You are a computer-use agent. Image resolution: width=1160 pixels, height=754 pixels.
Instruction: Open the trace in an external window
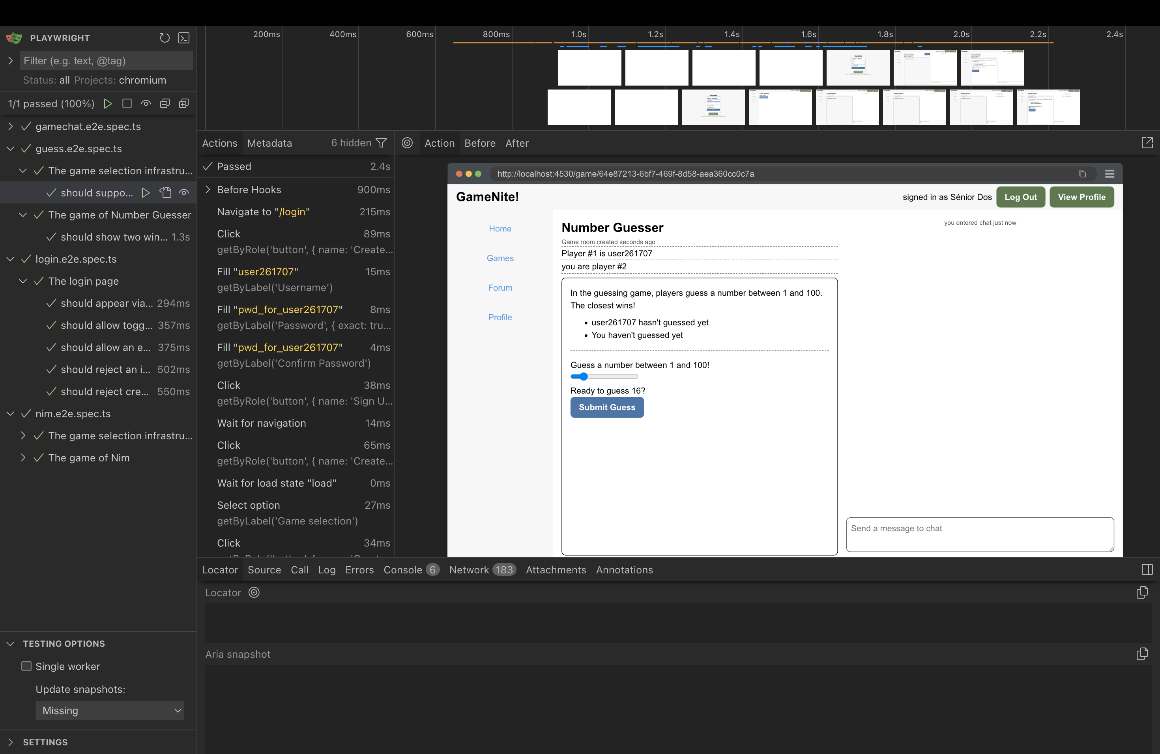(x=1148, y=143)
